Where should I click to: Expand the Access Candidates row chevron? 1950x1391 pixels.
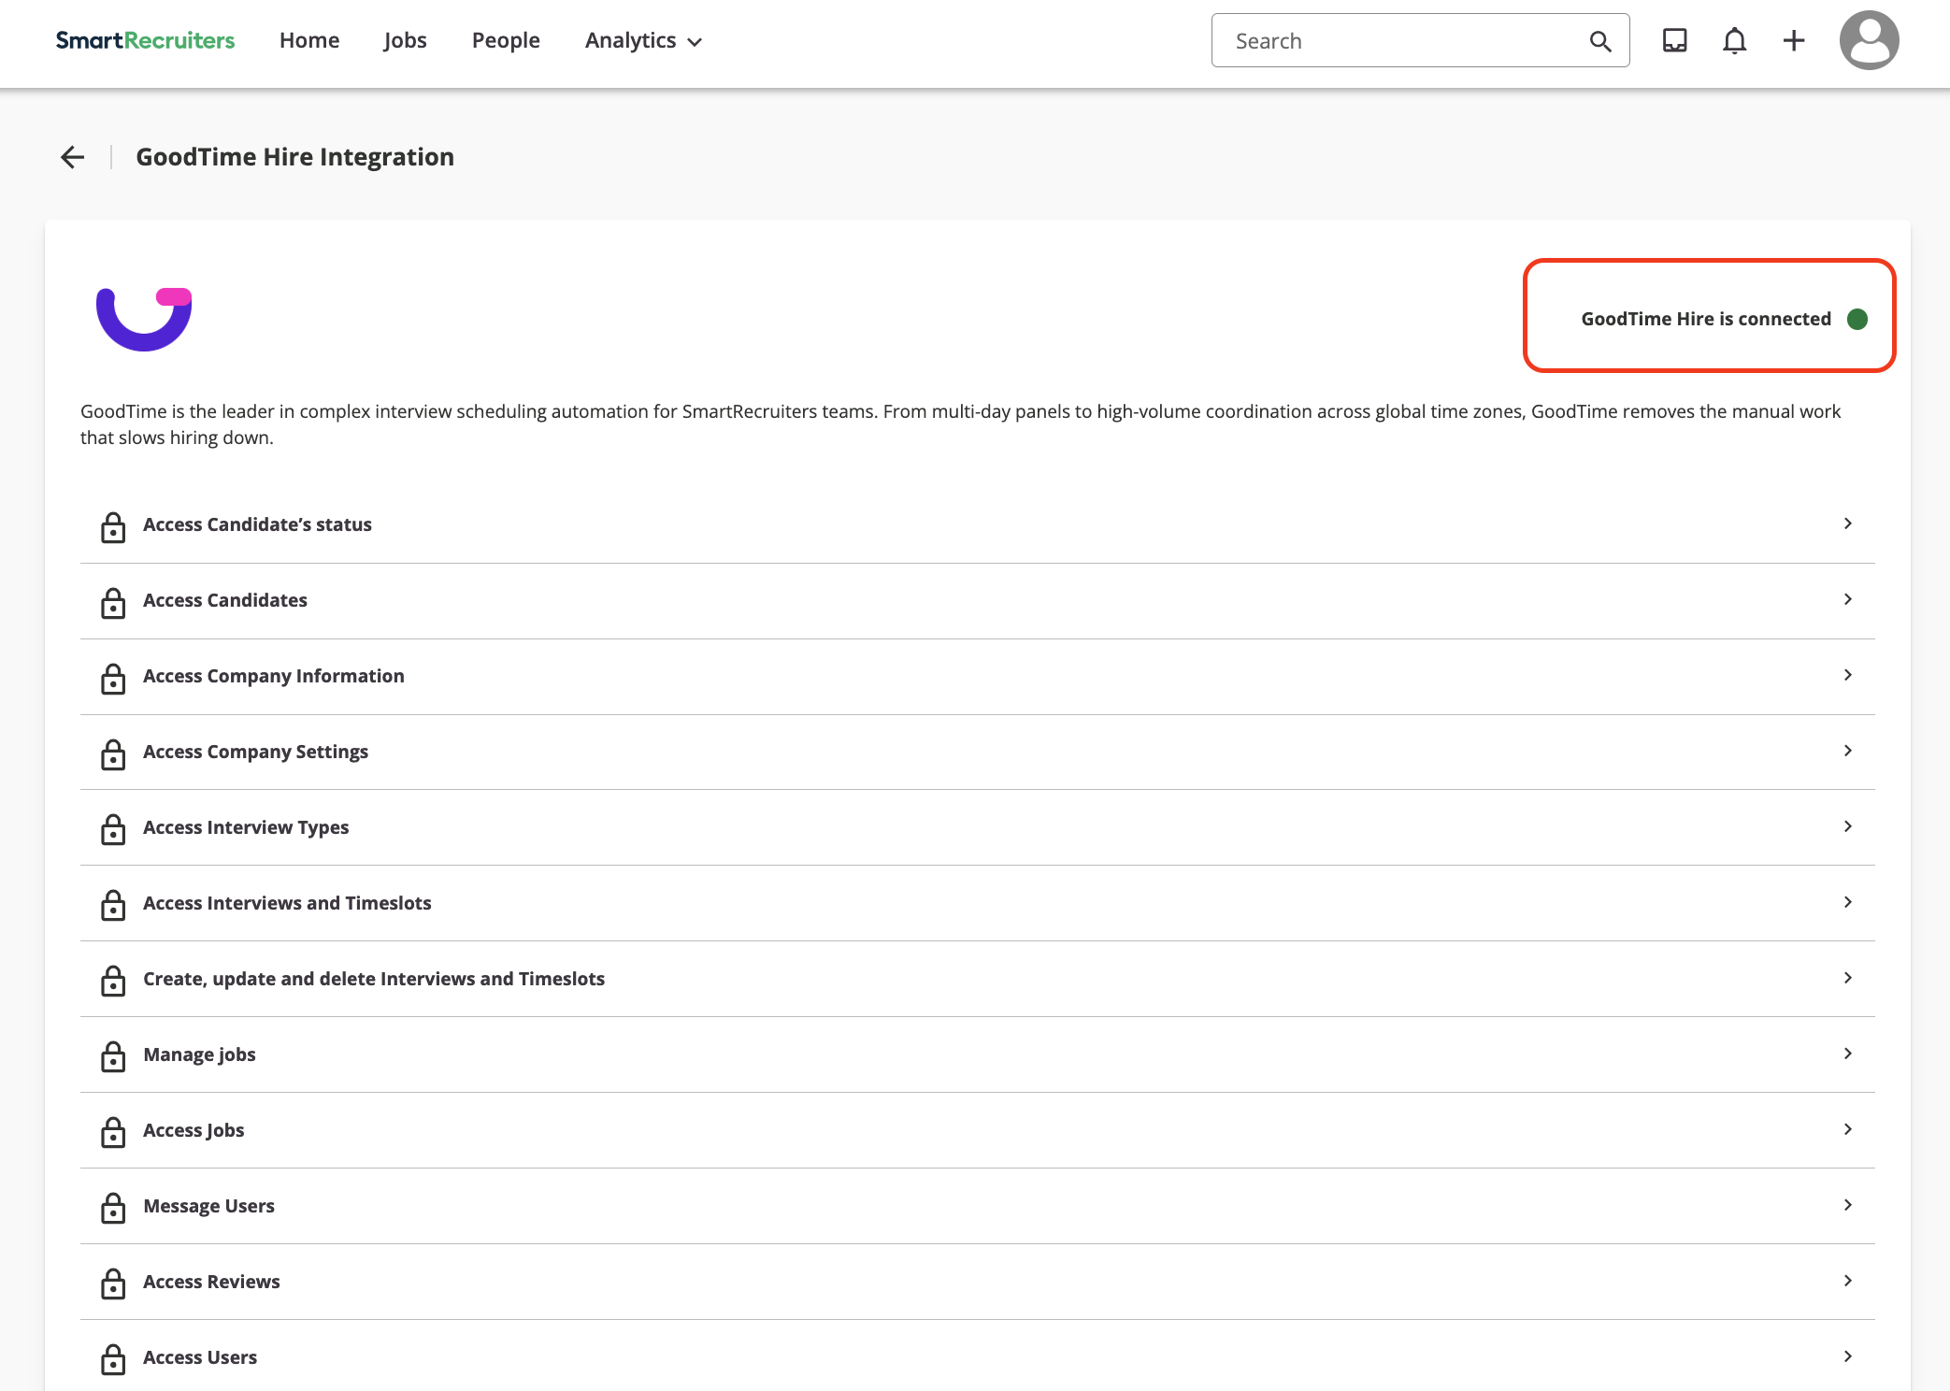click(x=1848, y=599)
